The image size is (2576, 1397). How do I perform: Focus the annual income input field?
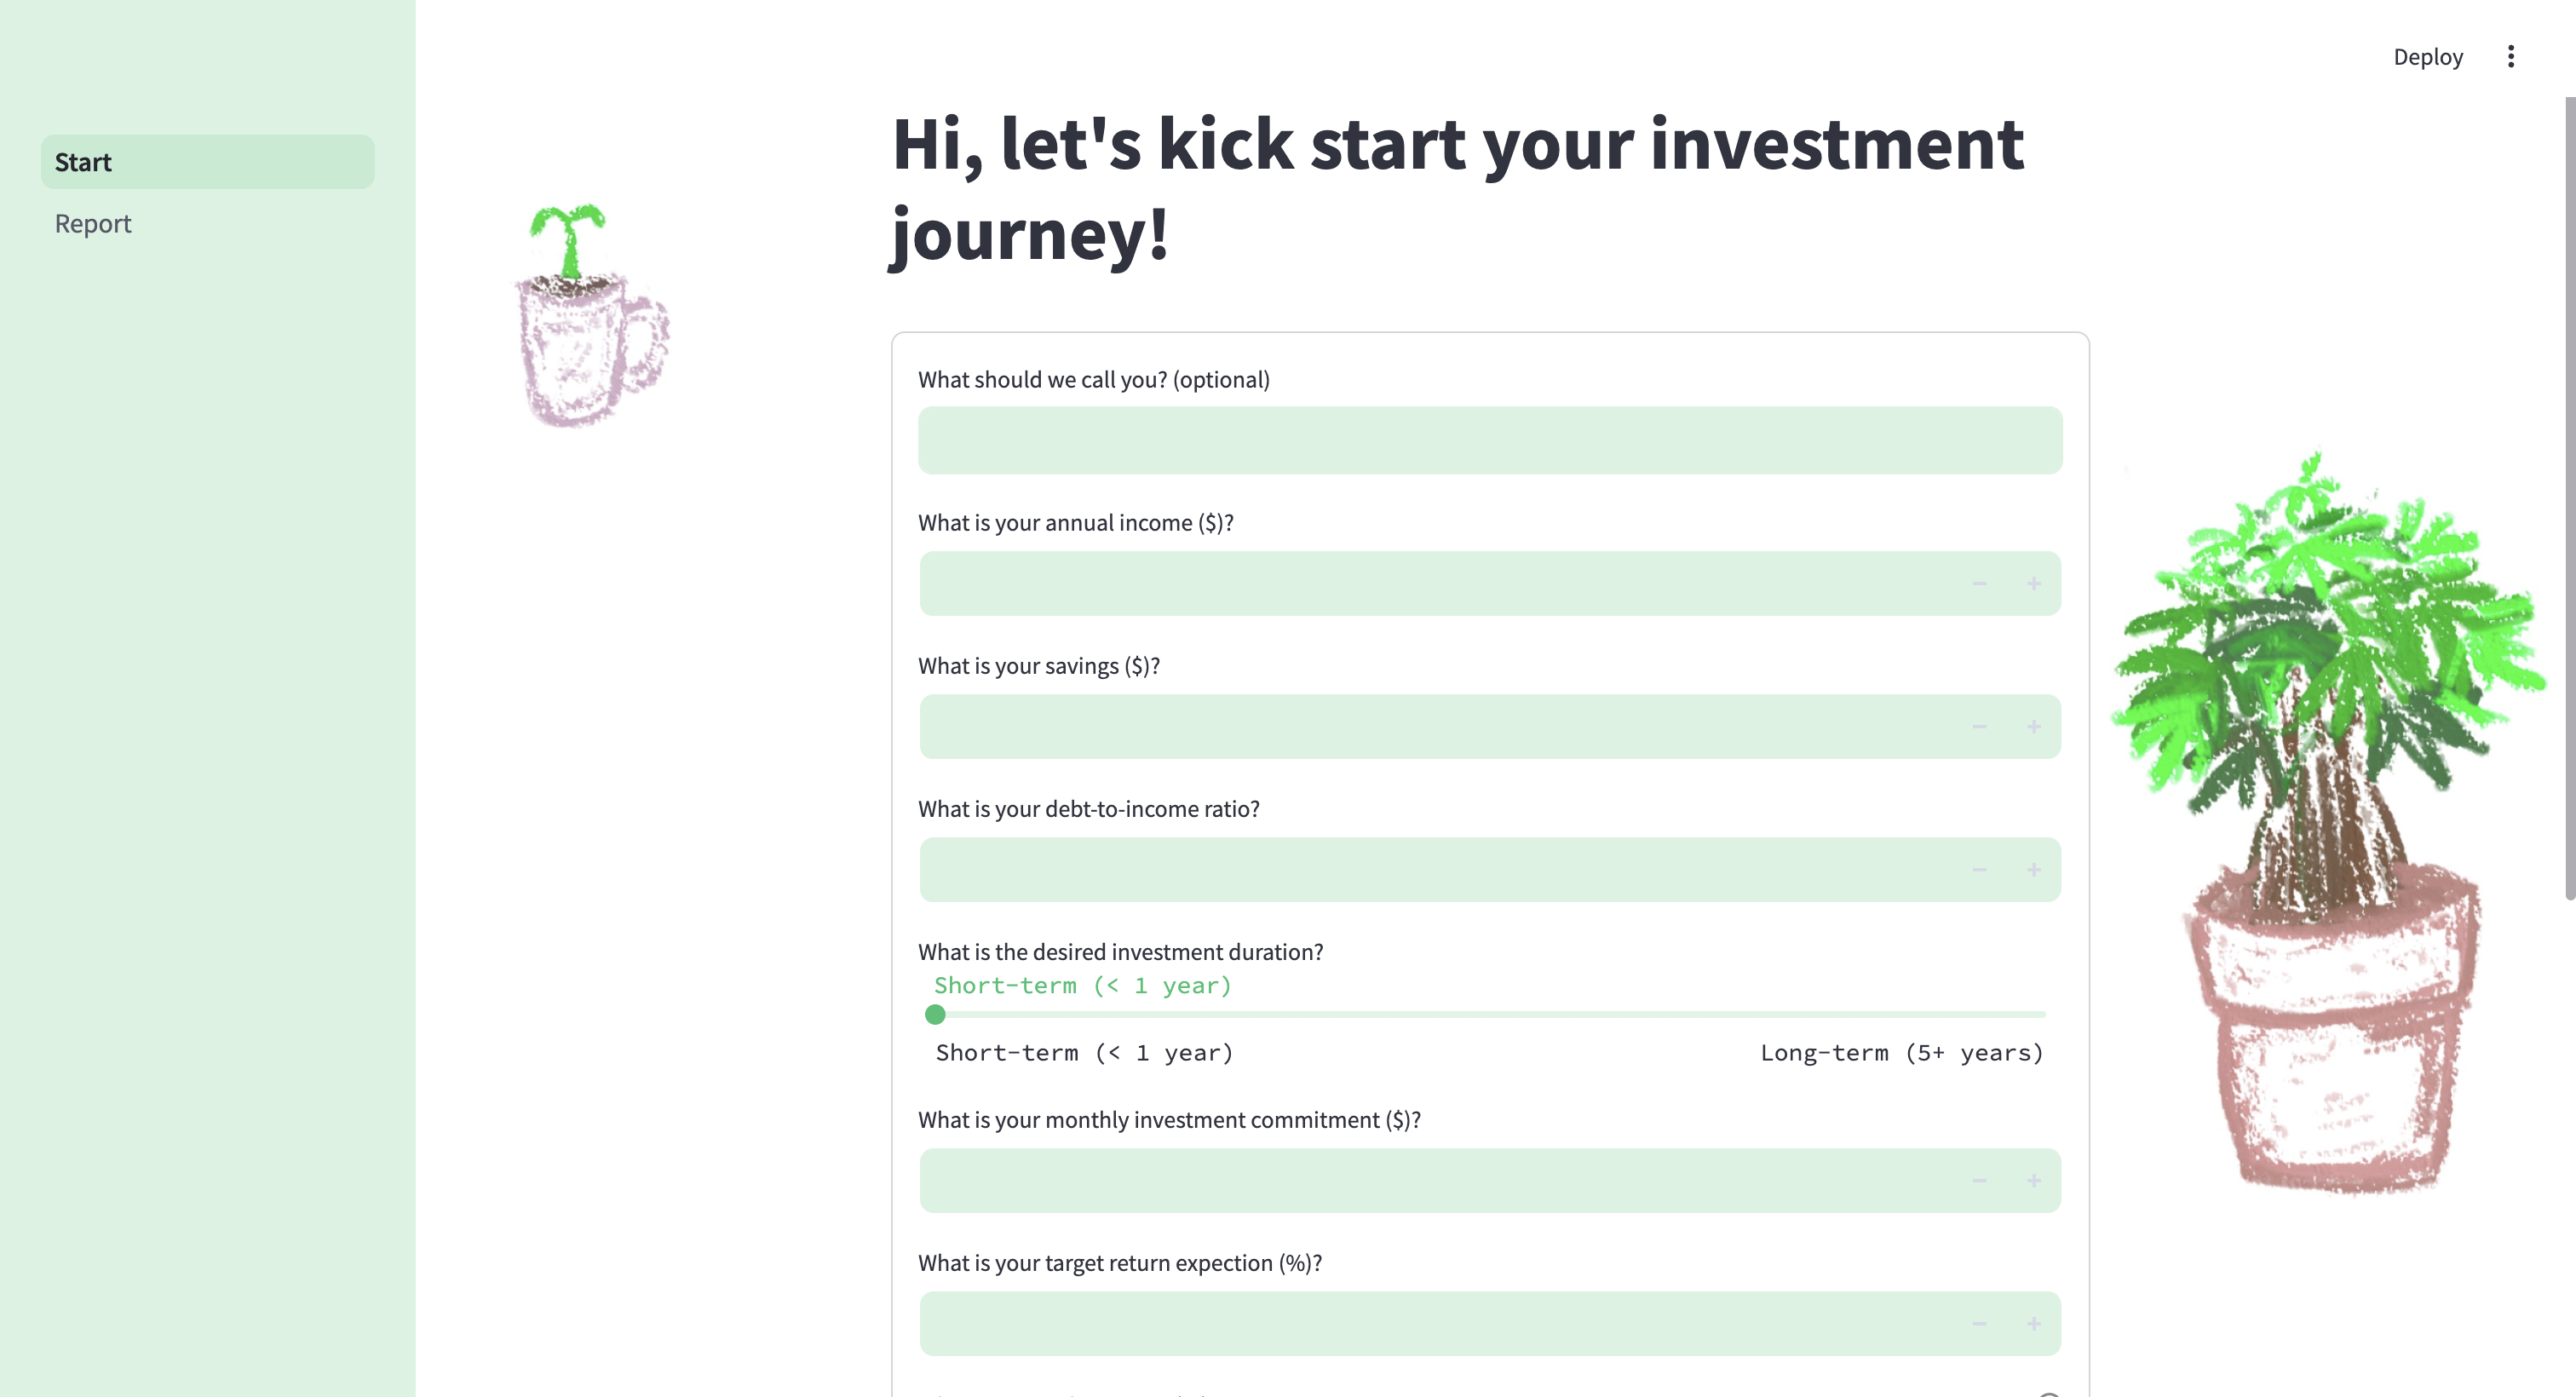[1440, 584]
